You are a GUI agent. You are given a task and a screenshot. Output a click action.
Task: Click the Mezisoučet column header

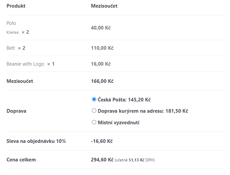pyautogui.click(x=104, y=6)
